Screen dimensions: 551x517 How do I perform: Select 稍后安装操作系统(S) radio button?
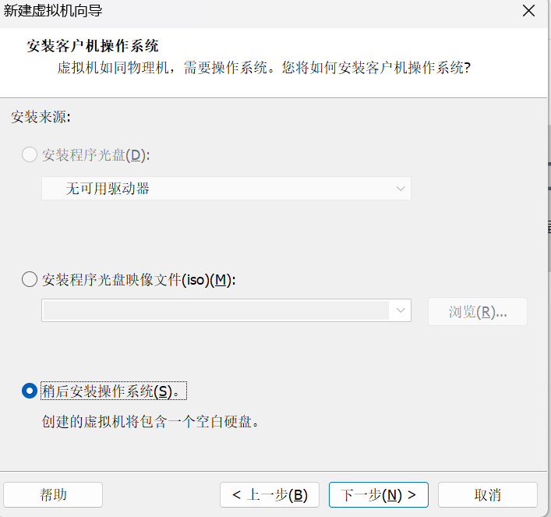pyautogui.click(x=30, y=391)
